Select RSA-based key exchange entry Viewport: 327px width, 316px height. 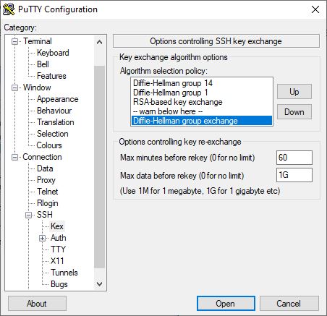pyautogui.click(x=202, y=102)
